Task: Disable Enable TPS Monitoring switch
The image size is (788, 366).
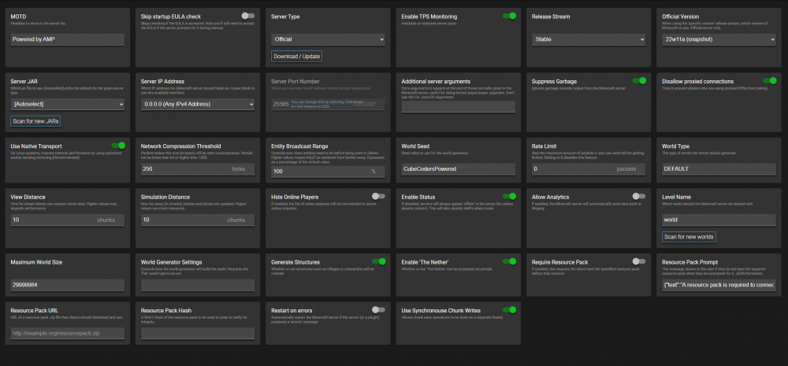Action: point(509,16)
